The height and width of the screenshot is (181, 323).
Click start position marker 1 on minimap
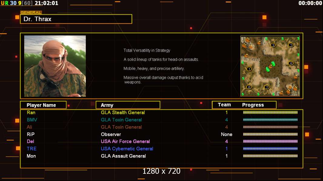pyautogui.click(x=249, y=69)
